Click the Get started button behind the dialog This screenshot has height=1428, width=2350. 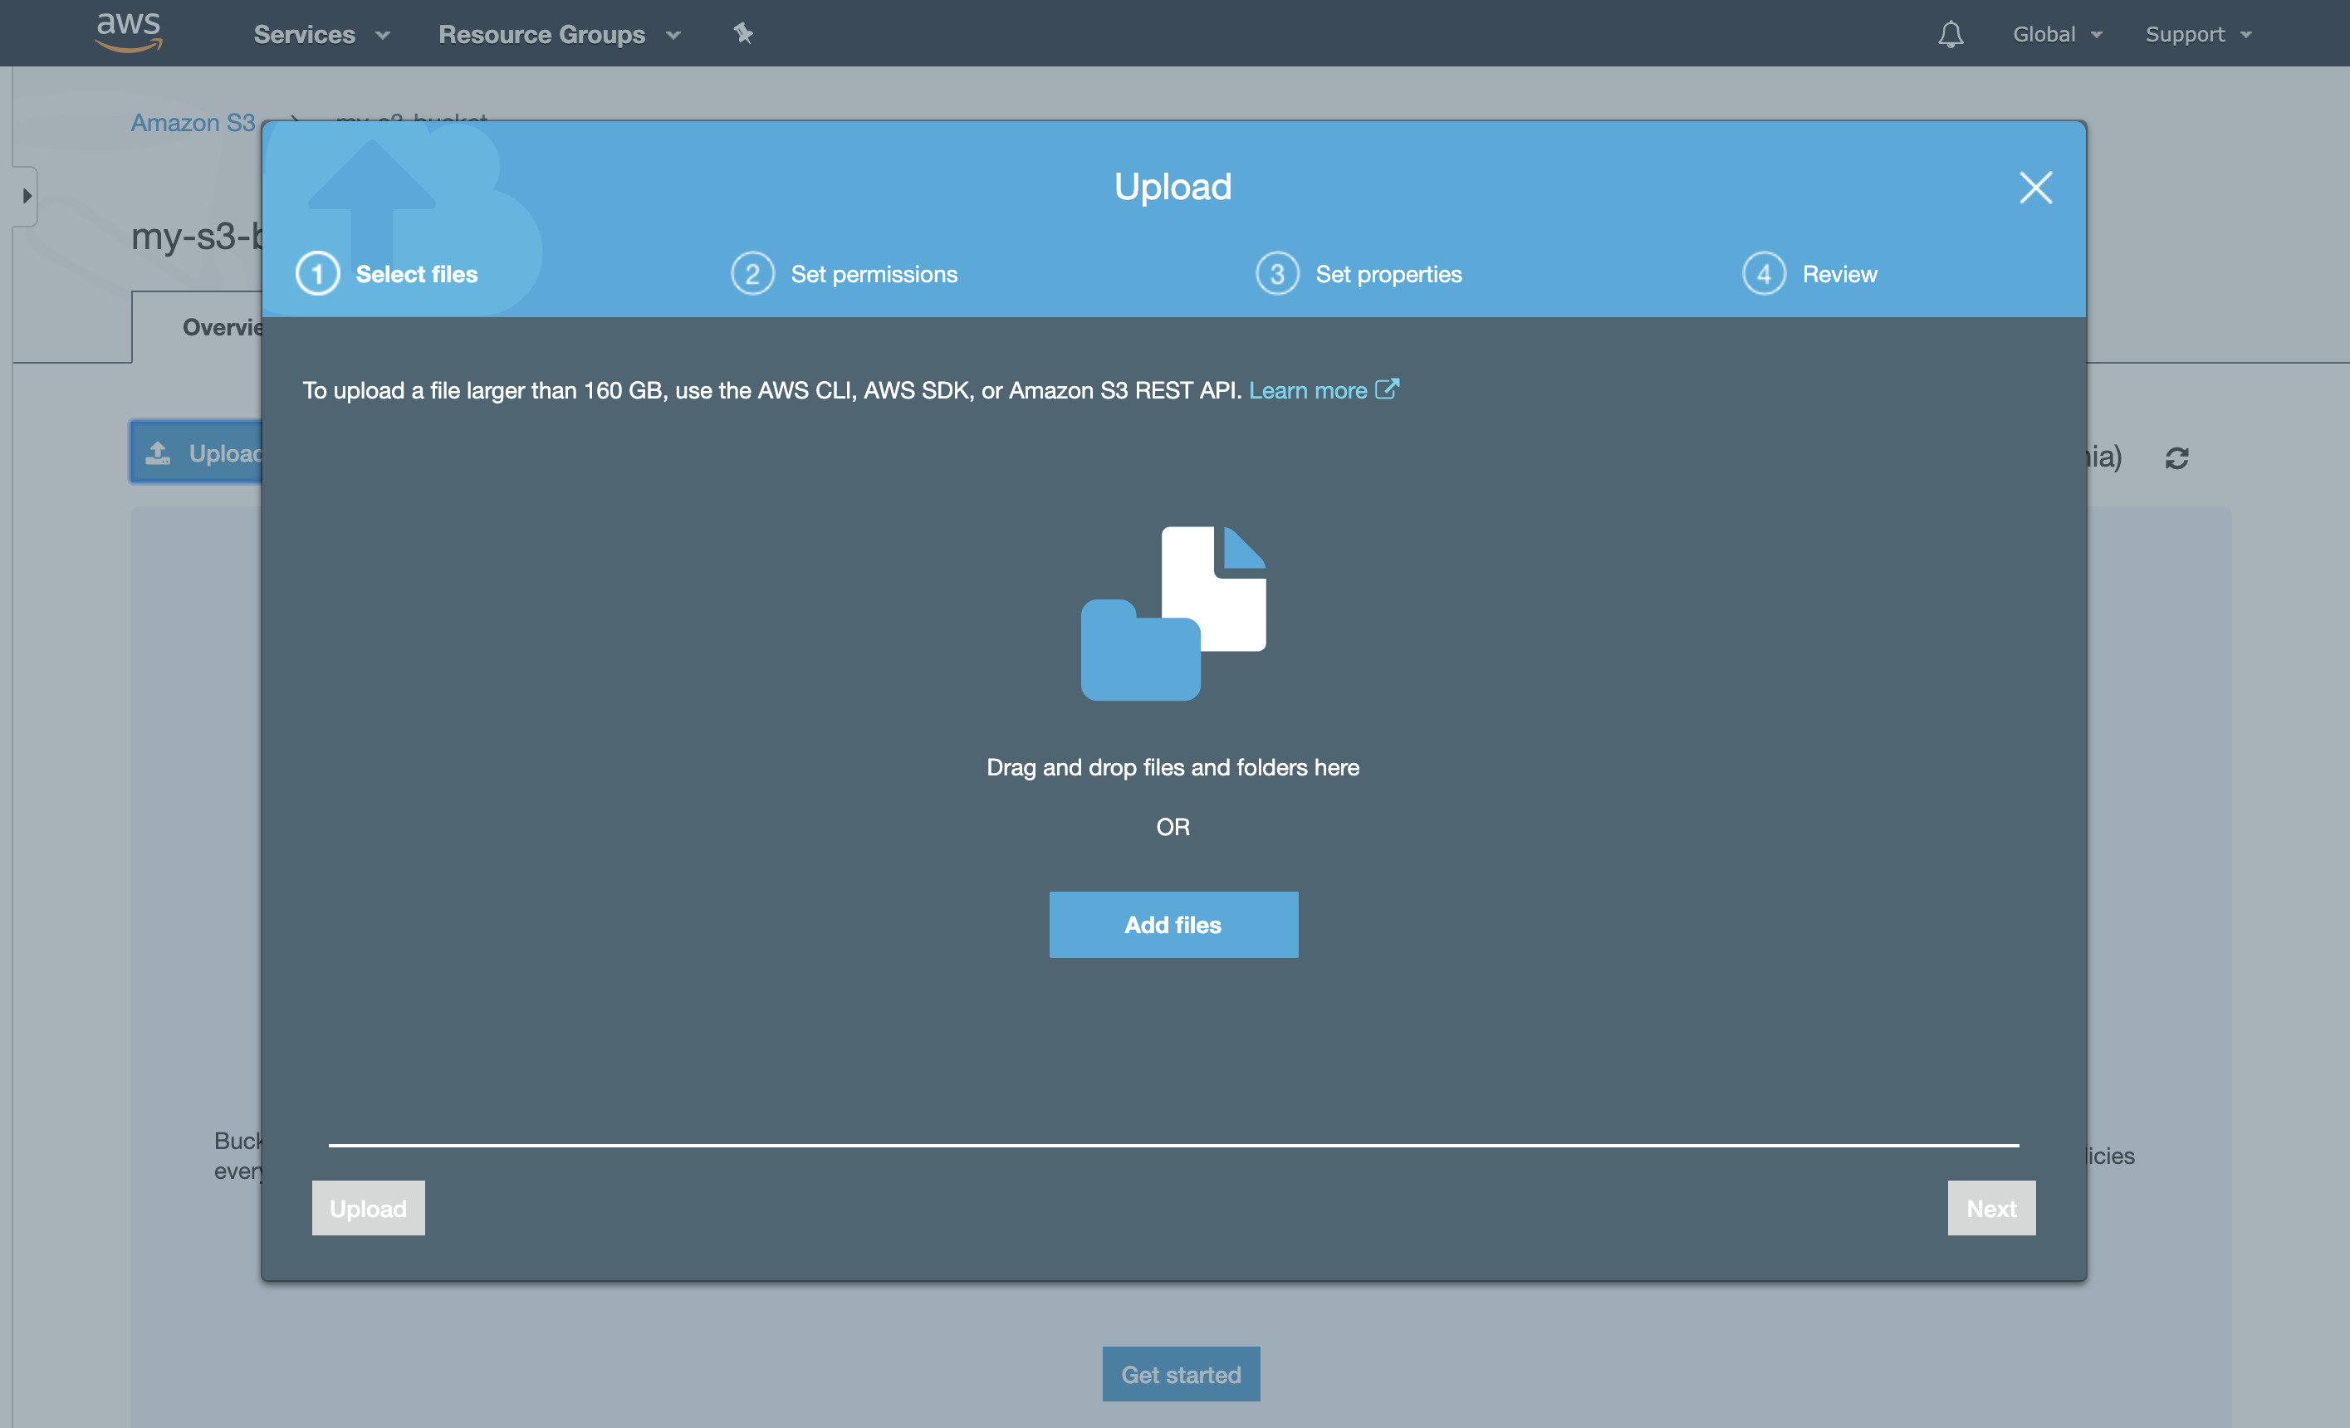point(1181,1374)
